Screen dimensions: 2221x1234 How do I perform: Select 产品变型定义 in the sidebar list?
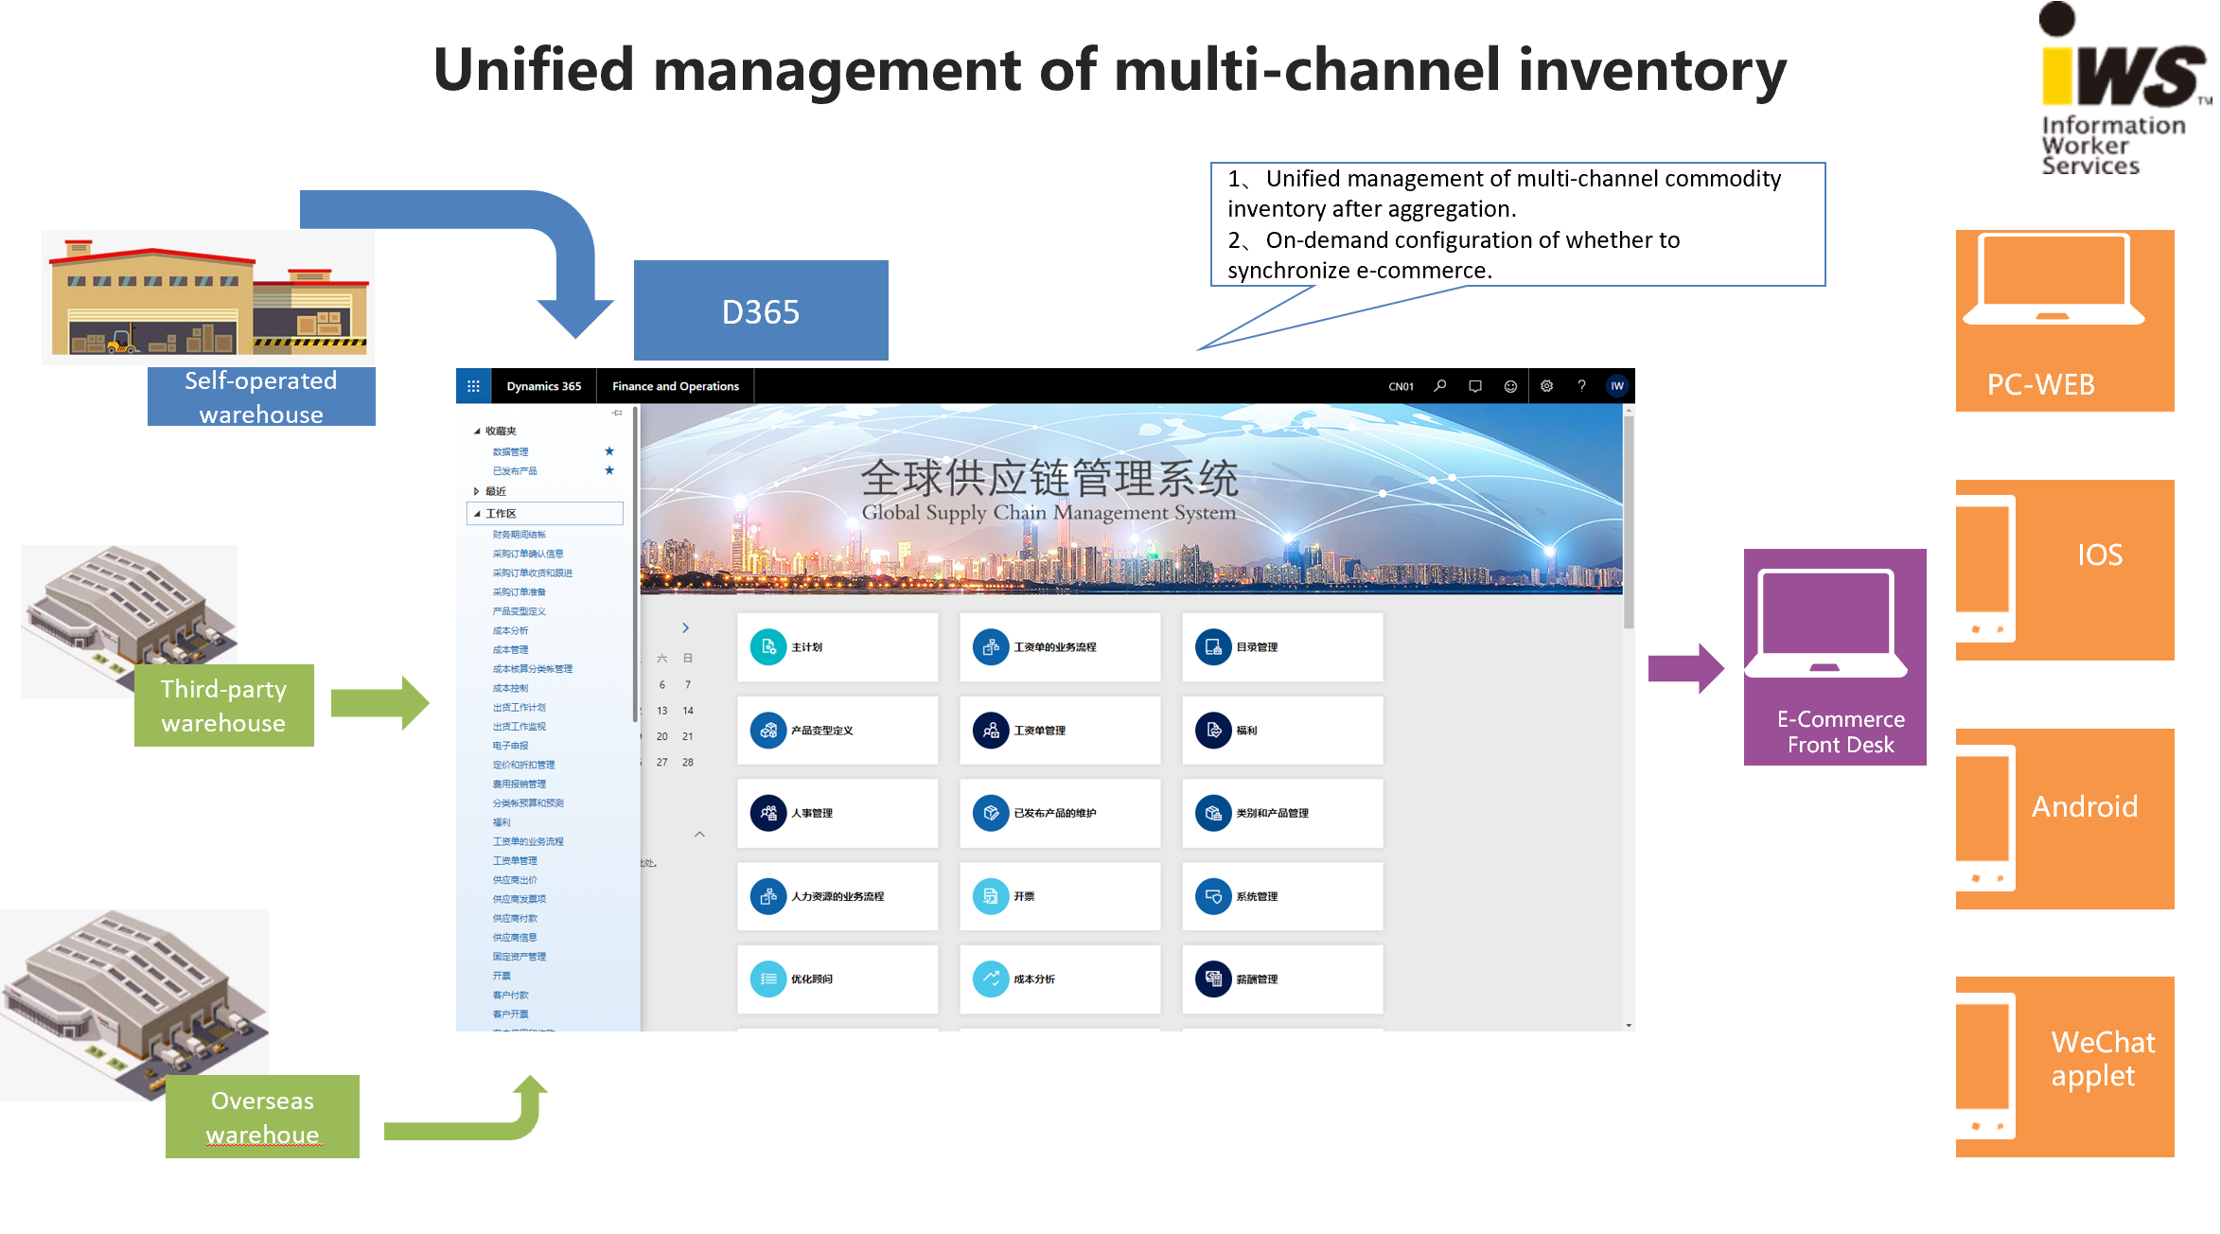[519, 611]
